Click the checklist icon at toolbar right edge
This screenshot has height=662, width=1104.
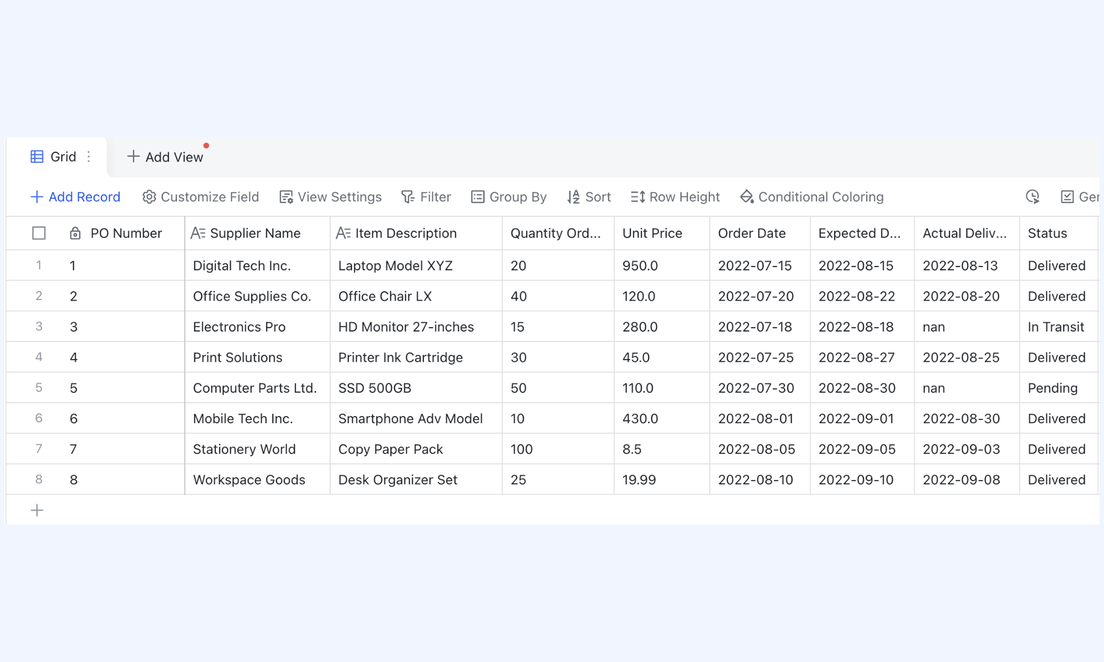tap(1068, 197)
